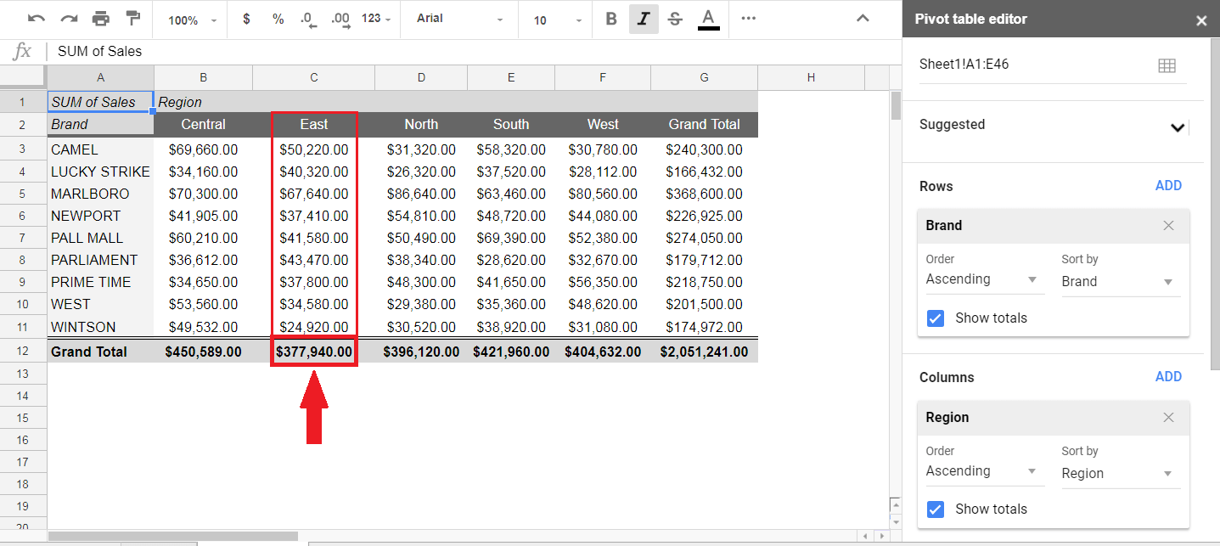This screenshot has width=1220, height=546.
Task: Toggle Italic formatting
Action: (x=644, y=19)
